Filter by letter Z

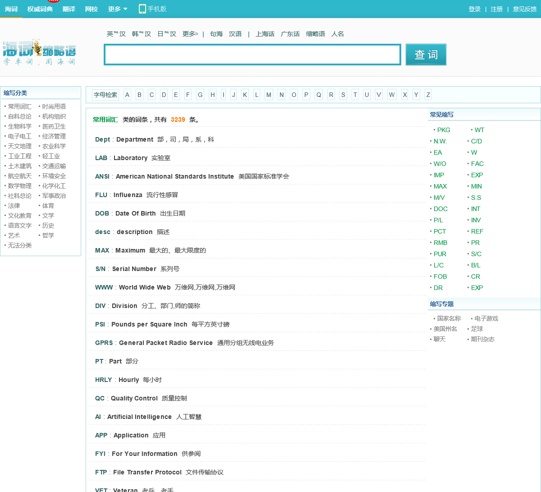coord(428,95)
